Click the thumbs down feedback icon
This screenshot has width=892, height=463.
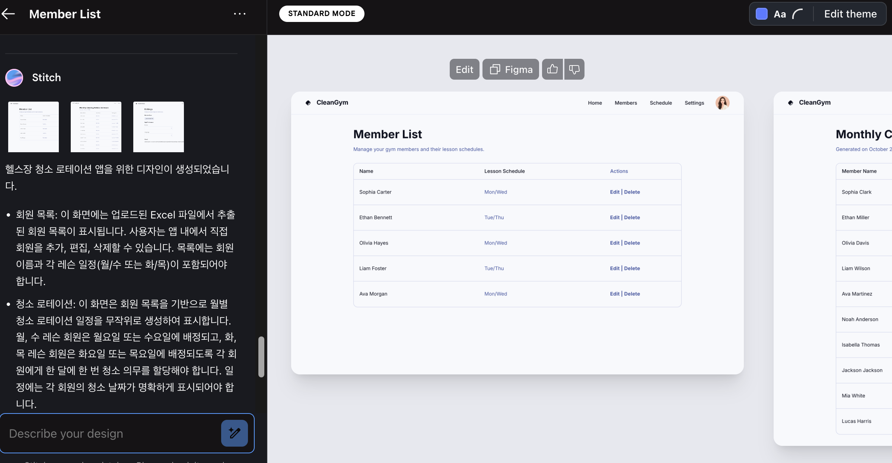(x=574, y=69)
